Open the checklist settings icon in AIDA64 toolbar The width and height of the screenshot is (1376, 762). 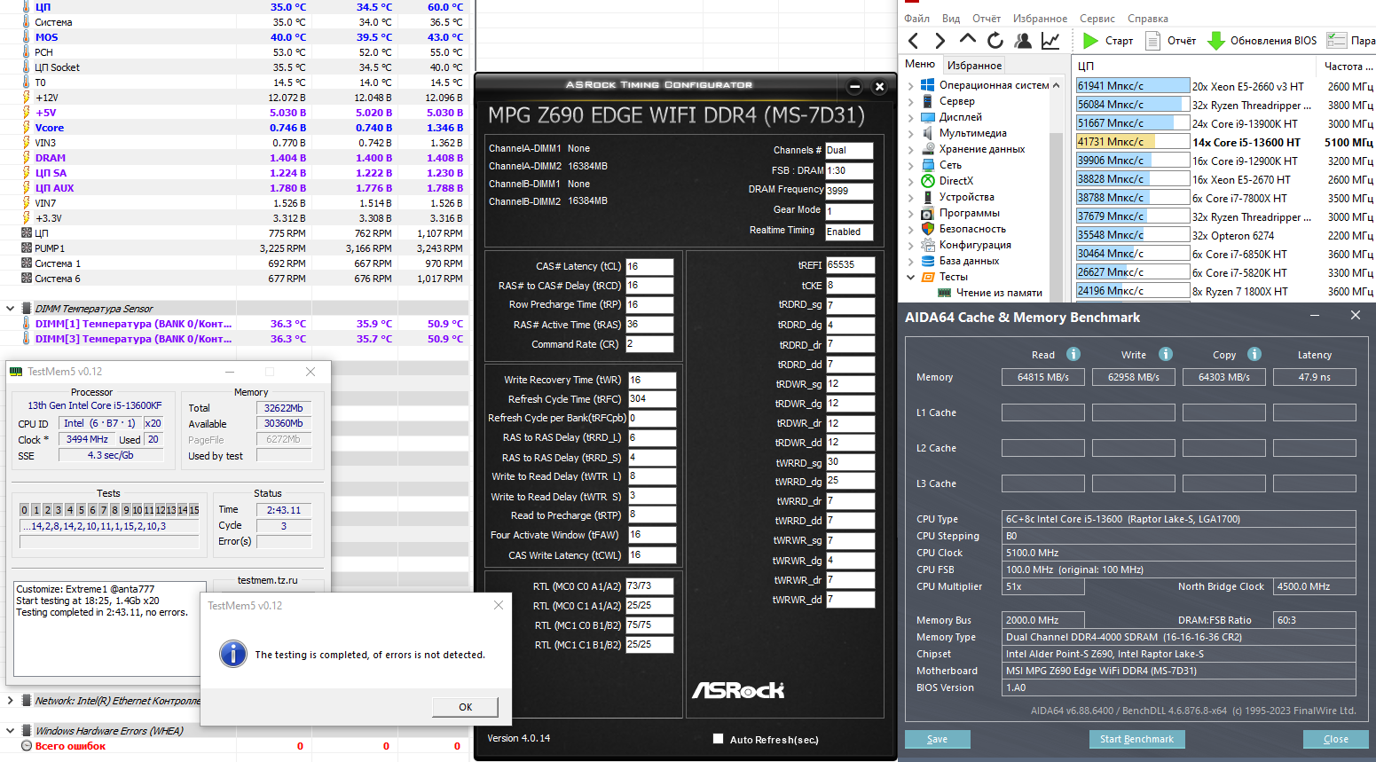pos(1336,41)
